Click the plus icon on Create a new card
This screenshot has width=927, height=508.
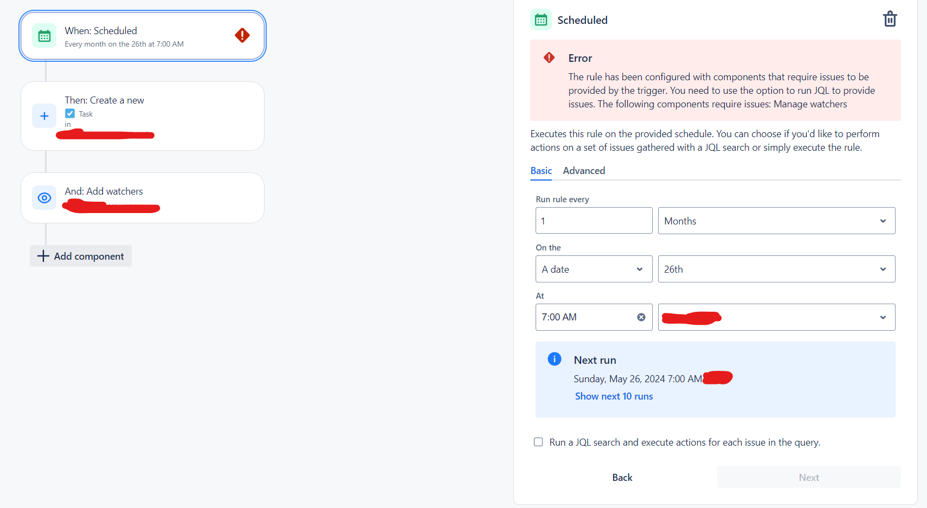[44, 116]
